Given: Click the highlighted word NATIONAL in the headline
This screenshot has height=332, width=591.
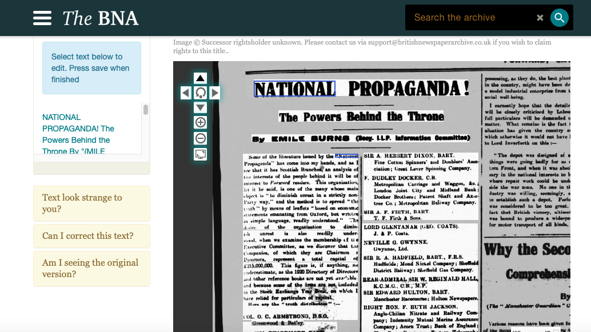Looking at the screenshot, I should coord(294,89).
